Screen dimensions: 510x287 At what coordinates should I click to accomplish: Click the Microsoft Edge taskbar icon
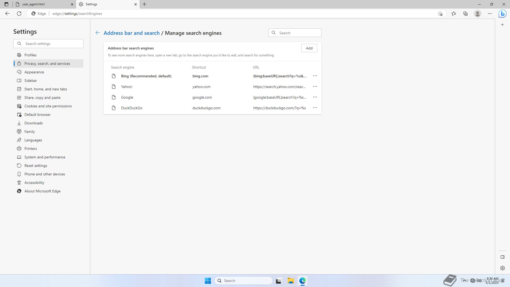point(303,281)
